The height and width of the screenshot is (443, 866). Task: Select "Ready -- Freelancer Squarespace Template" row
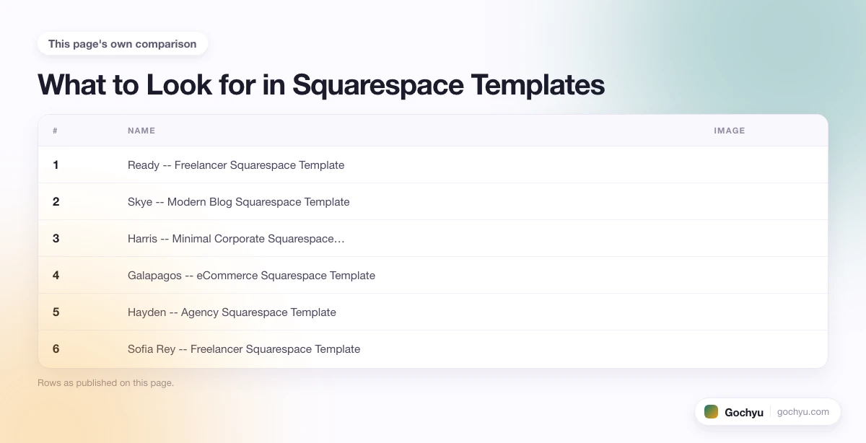point(433,165)
